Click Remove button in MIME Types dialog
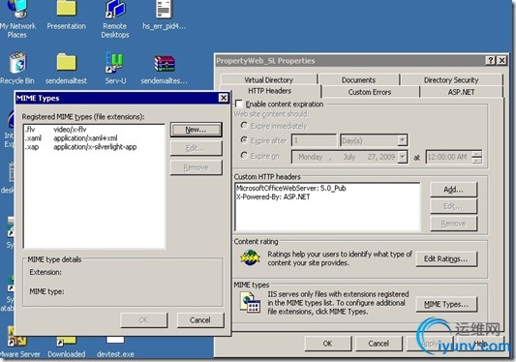This screenshot has height=362, width=516. pyautogui.click(x=196, y=167)
